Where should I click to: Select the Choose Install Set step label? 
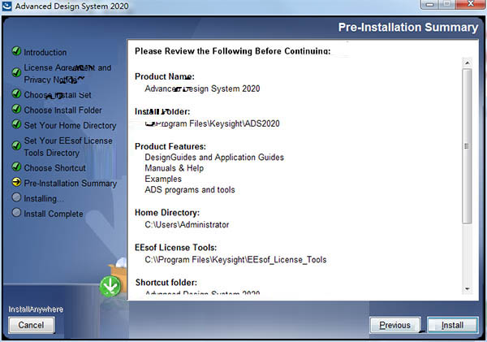(x=58, y=95)
